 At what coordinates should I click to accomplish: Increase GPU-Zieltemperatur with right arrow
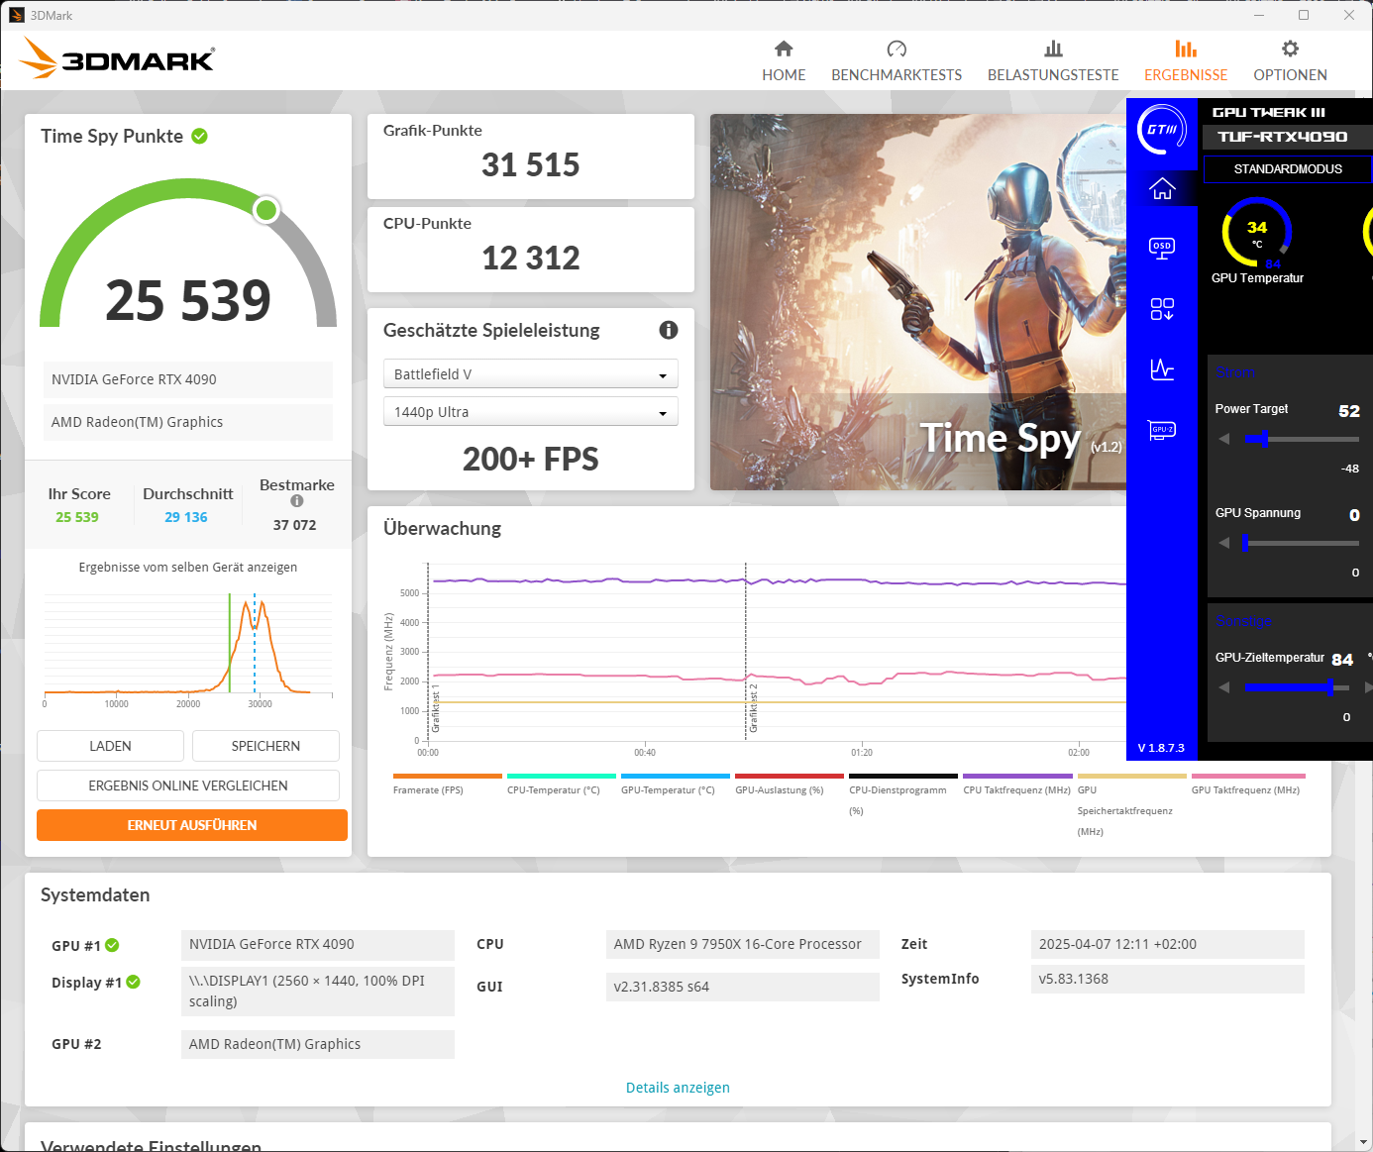click(1368, 686)
